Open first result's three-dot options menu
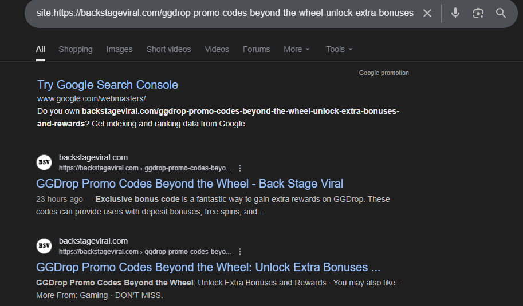Viewport: 523px width, 306px height. (x=240, y=168)
